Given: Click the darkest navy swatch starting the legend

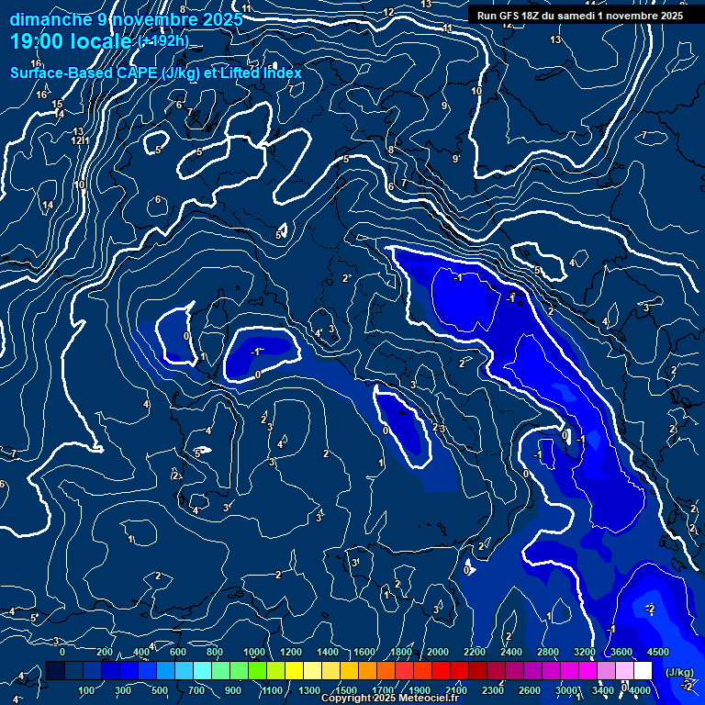Looking at the screenshot, I should 55,670.
